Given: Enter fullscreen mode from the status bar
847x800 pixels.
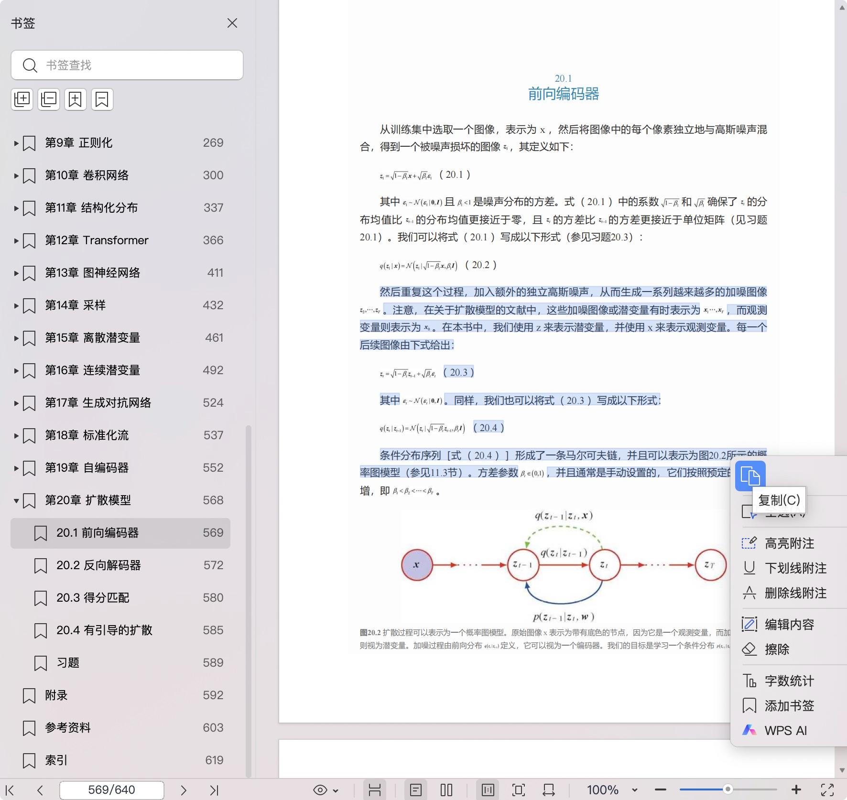Looking at the screenshot, I should [x=827, y=790].
